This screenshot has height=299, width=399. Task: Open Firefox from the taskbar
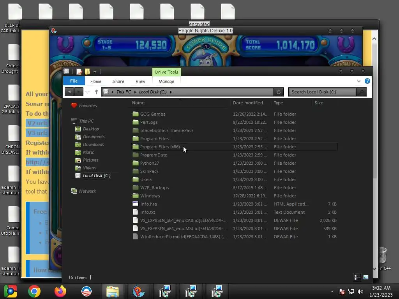(60, 291)
